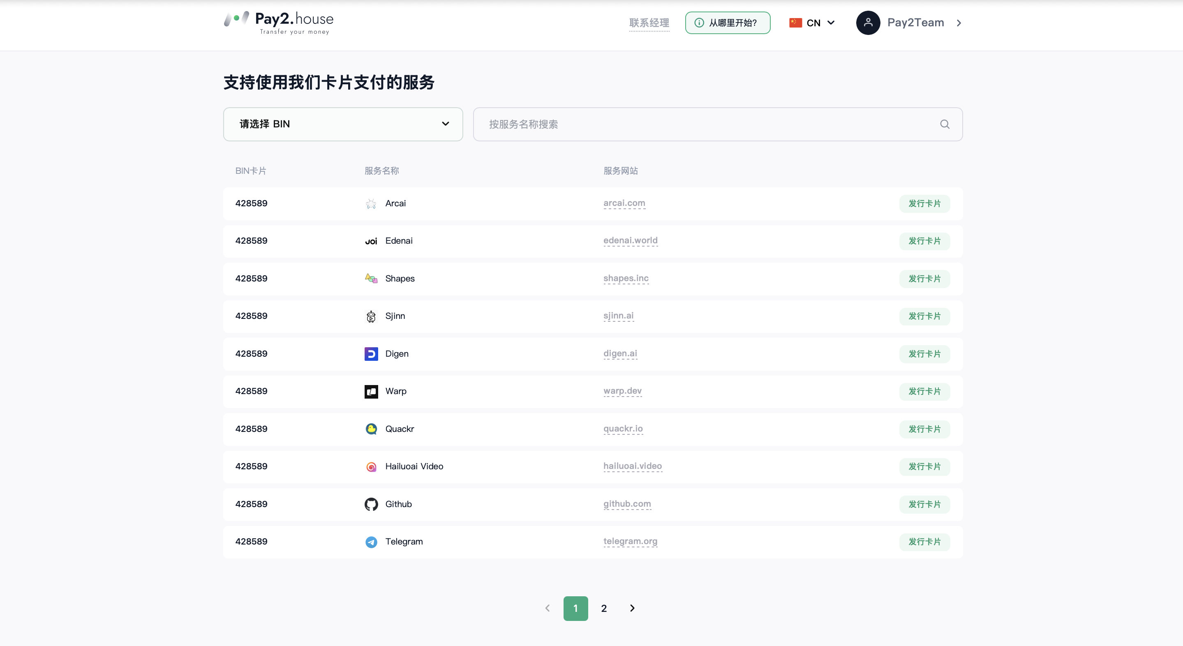Click the Pay2Team user avatar icon

click(x=868, y=23)
